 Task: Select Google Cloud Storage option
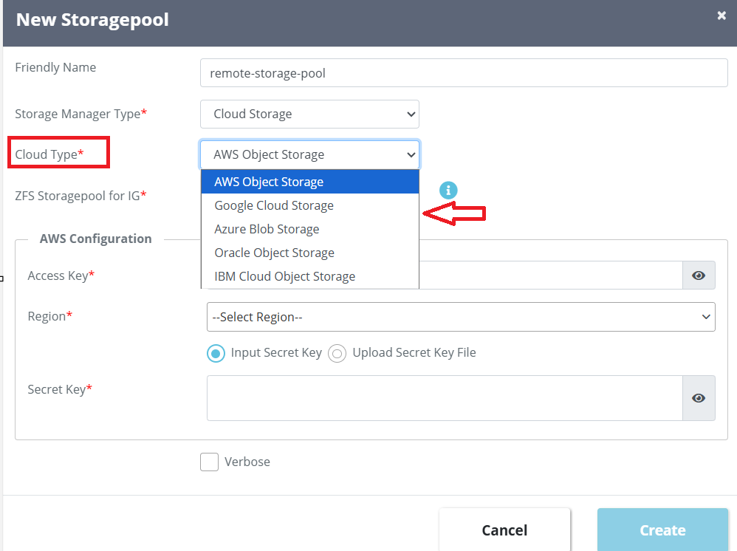(x=309, y=205)
